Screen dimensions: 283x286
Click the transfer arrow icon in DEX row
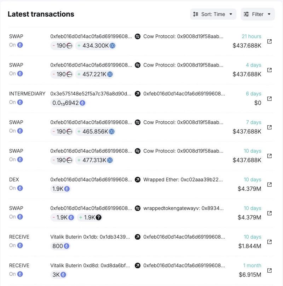coord(138,180)
